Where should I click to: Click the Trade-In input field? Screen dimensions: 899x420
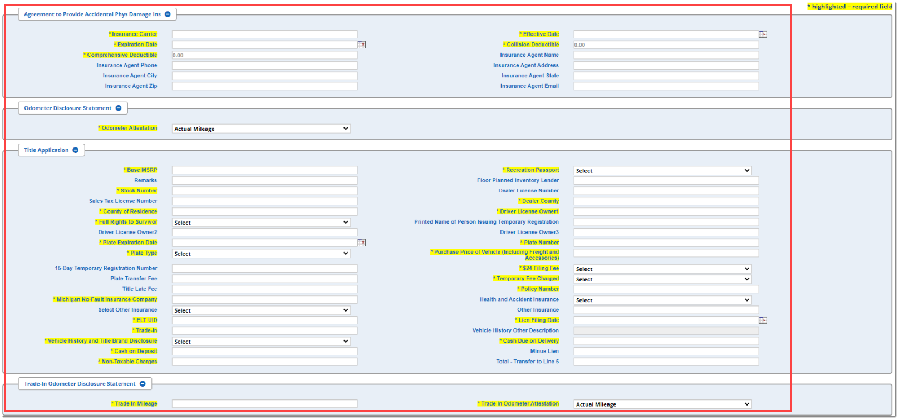264,331
